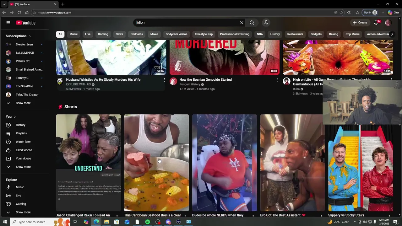This screenshot has height=226, width=402.
Task: Open Gaming under Explore
Action: click(21, 204)
